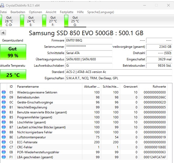The width and height of the screenshot is (174, 163).
Task: Open the Optionen menu
Action: tap(35, 12)
